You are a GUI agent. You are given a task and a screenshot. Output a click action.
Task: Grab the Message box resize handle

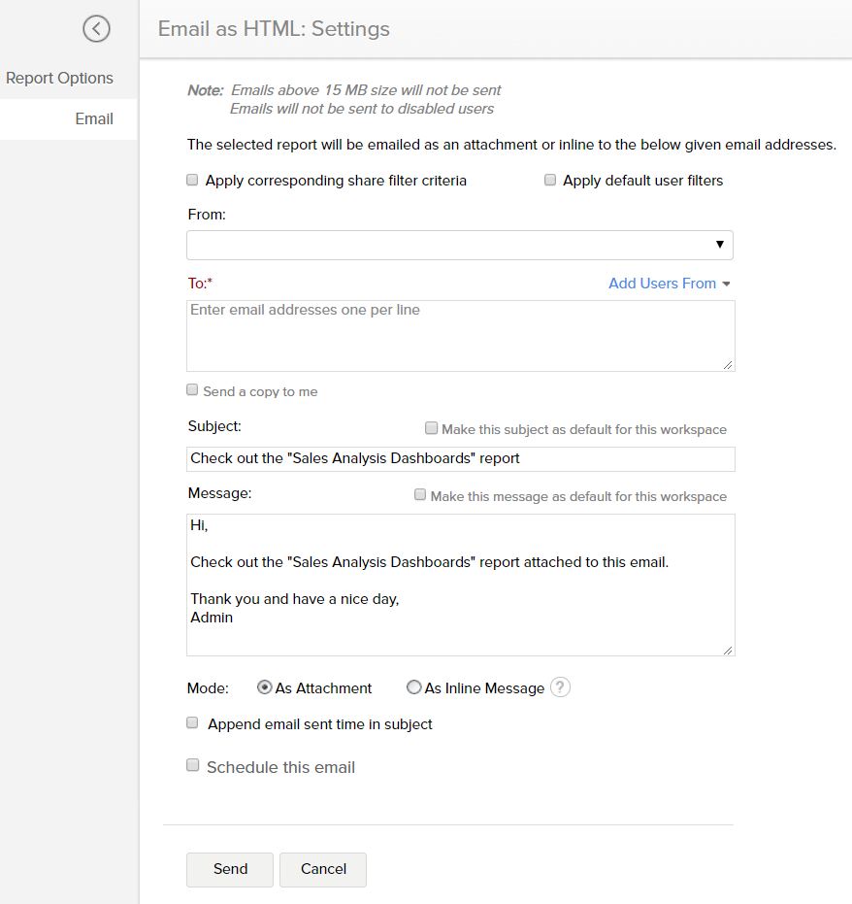pos(728,650)
